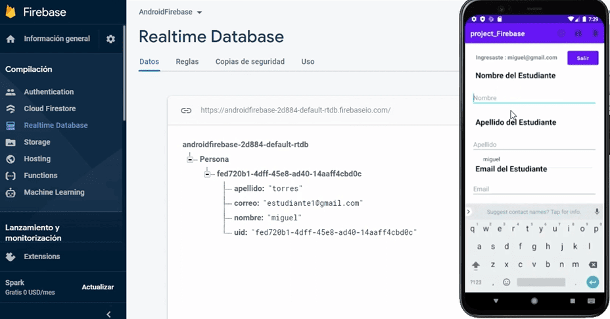Viewport: 610px width, 319px height.
Task: Select the nombre "miguel" row
Action: pos(268,218)
